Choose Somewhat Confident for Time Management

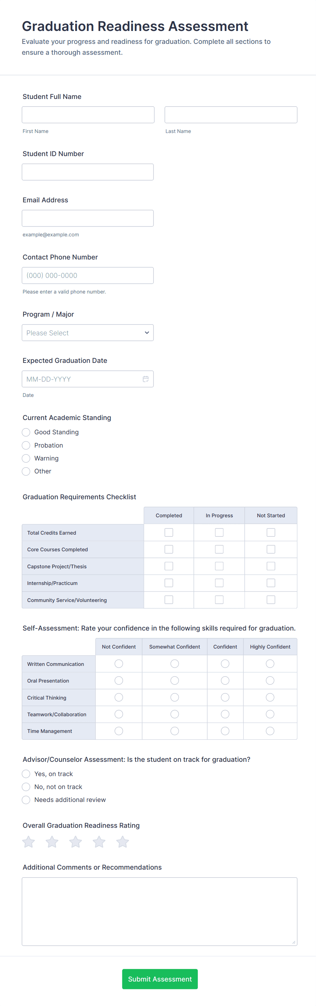(175, 731)
